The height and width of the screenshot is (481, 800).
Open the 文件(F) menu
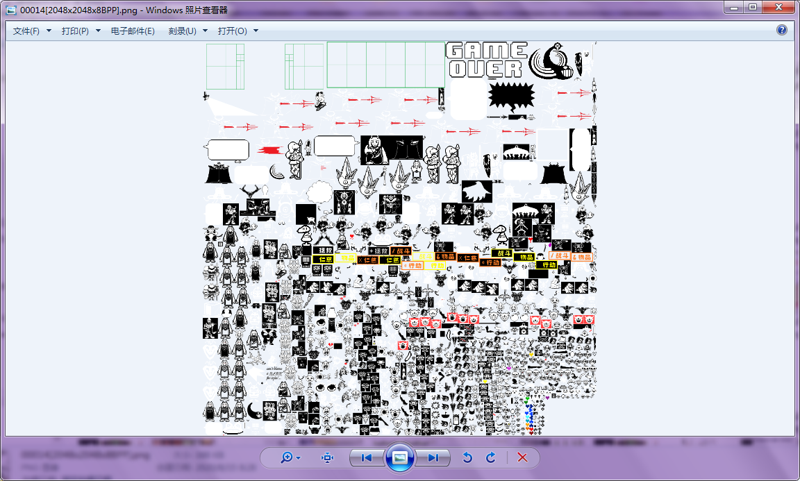(26, 31)
